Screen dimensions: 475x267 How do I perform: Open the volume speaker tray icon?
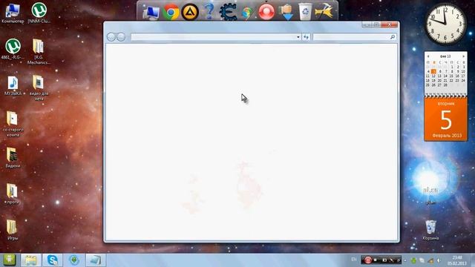point(439,260)
